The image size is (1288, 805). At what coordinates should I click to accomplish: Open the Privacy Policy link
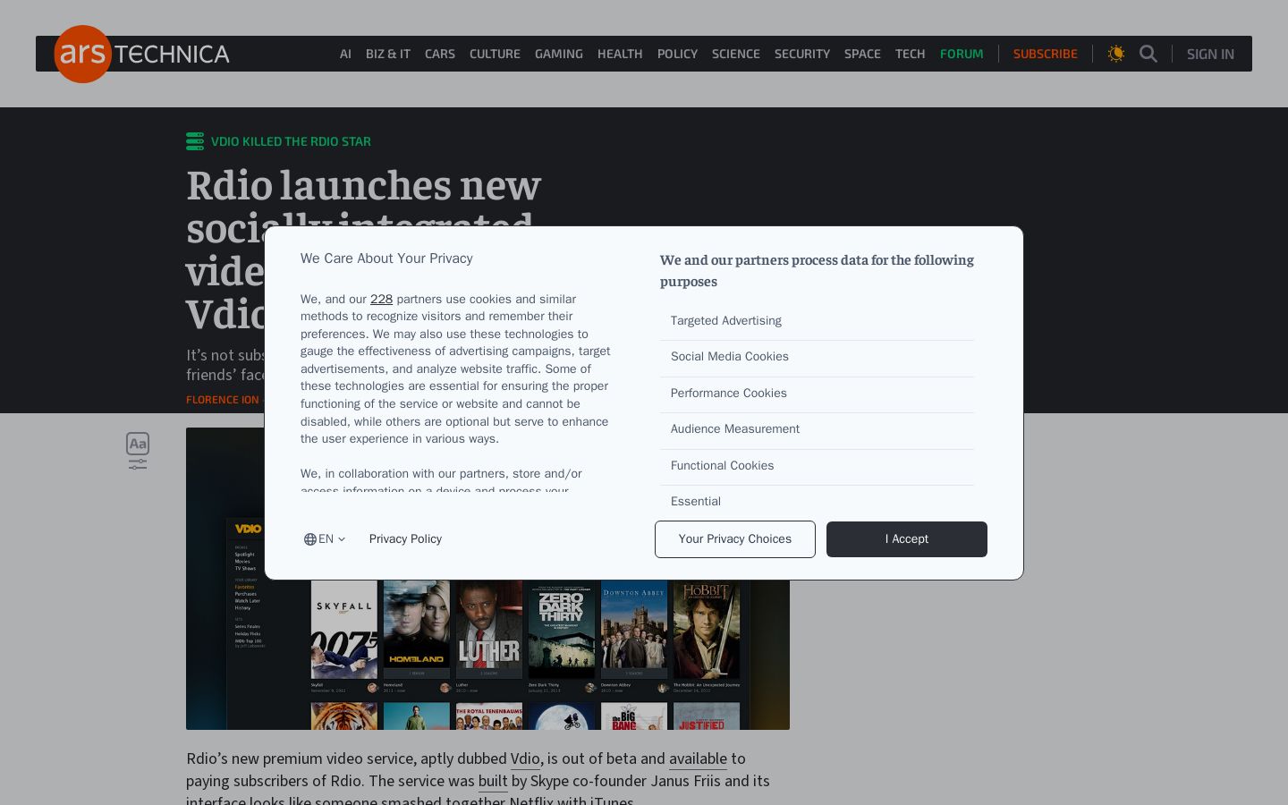coord(405,539)
